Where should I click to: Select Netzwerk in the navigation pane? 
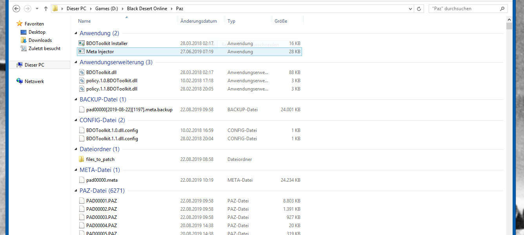34,81
